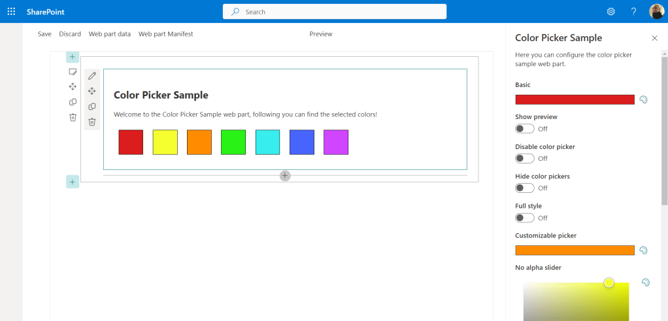Image resolution: width=668 pixels, height=321 pixels.
Task: Open Web part Manifest in the toolbar
Action: [165, 34]
